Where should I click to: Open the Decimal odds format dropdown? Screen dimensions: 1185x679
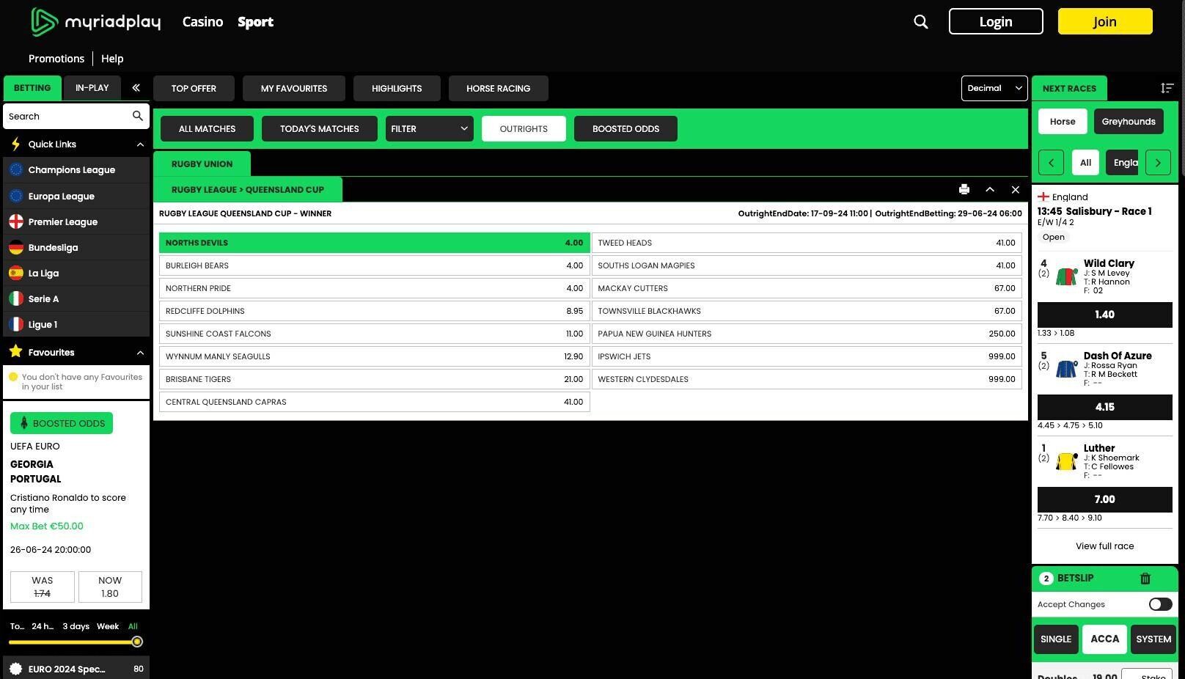[x=994, y=88]
